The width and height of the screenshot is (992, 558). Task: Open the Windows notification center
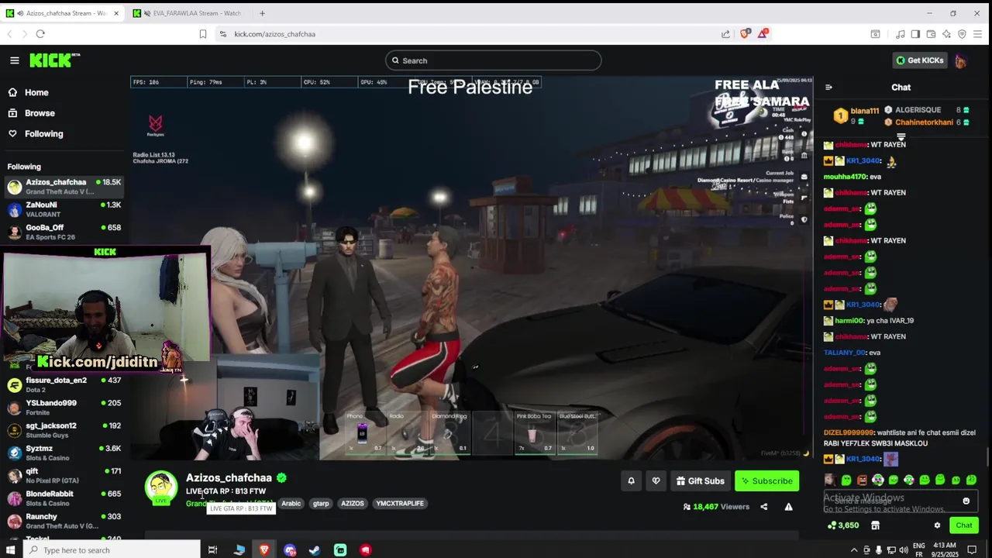[972, 550]
